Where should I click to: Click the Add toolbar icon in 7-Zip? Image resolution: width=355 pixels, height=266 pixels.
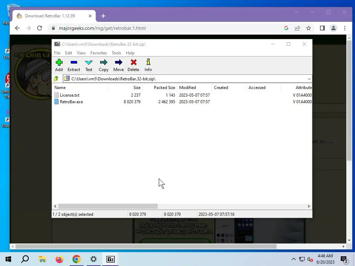click(59, 62)
